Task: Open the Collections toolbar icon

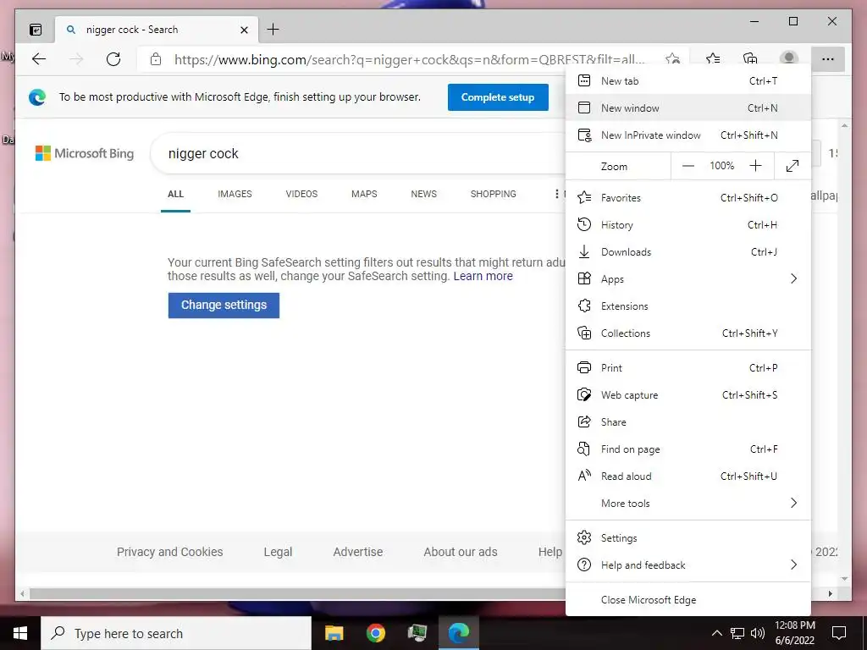Action: coord(750,58)
